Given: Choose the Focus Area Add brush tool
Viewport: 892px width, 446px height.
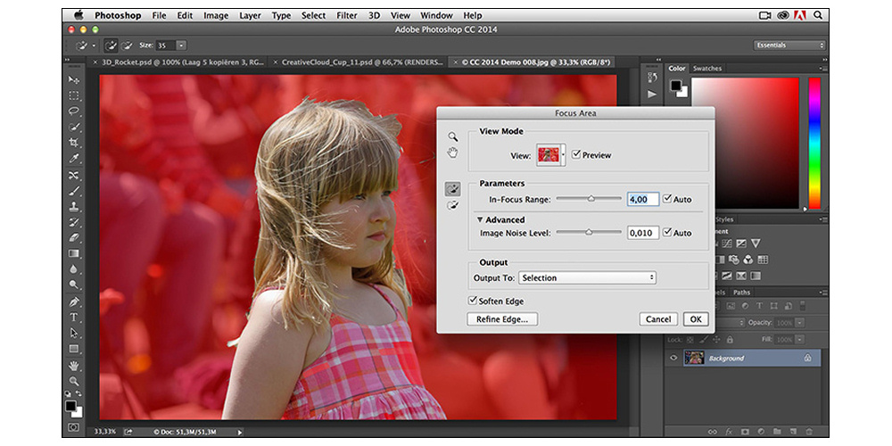Looking at the screenshot, I should 453,189.
